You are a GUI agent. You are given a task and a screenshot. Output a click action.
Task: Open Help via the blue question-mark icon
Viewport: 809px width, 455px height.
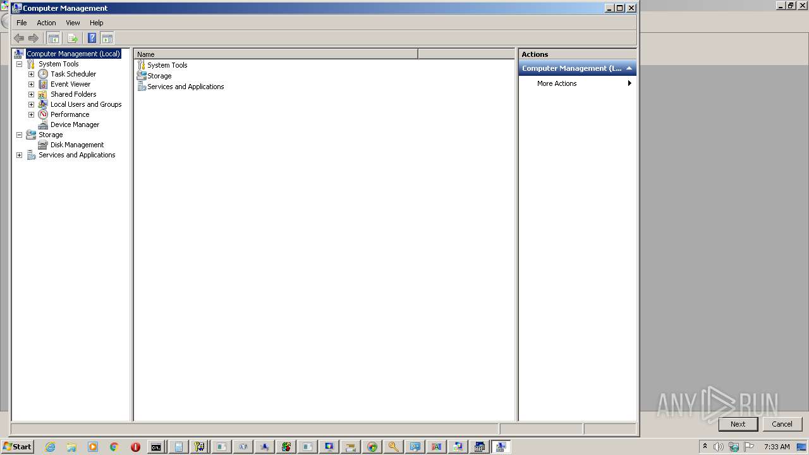(x=92, y=38)
